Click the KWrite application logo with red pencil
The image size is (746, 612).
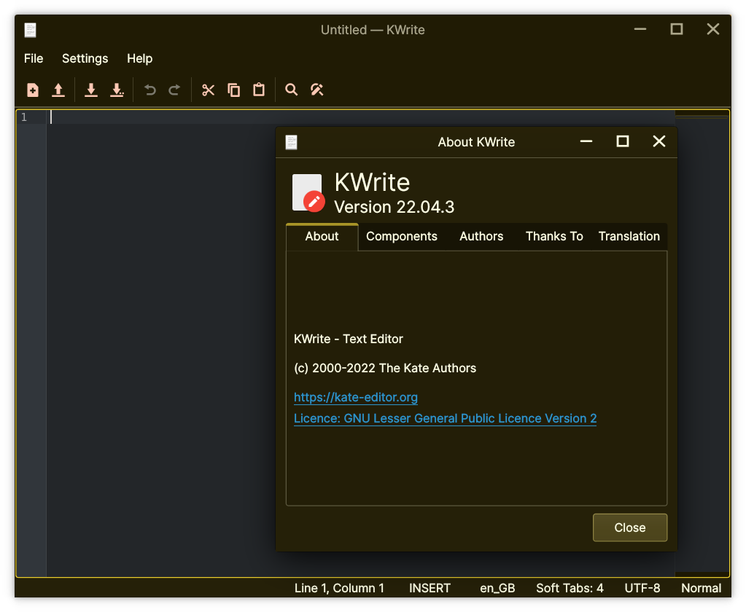click(x=308, y=193)
